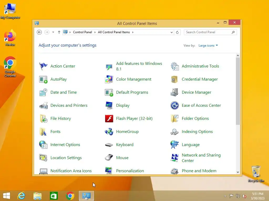Click the search magnifier icon
The image size is (269, 201).
(x=233, y=32)
